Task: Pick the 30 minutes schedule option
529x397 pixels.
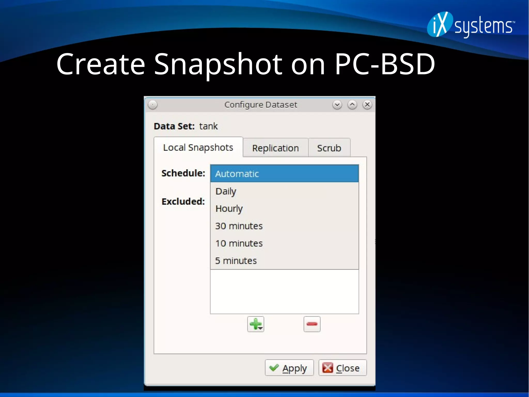Action: pyautogui.click(x=284, y=226)
